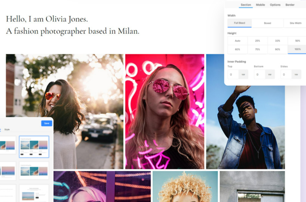The image size is (306, 202).
Task: Open the Options tab
Action: (275, 5)
